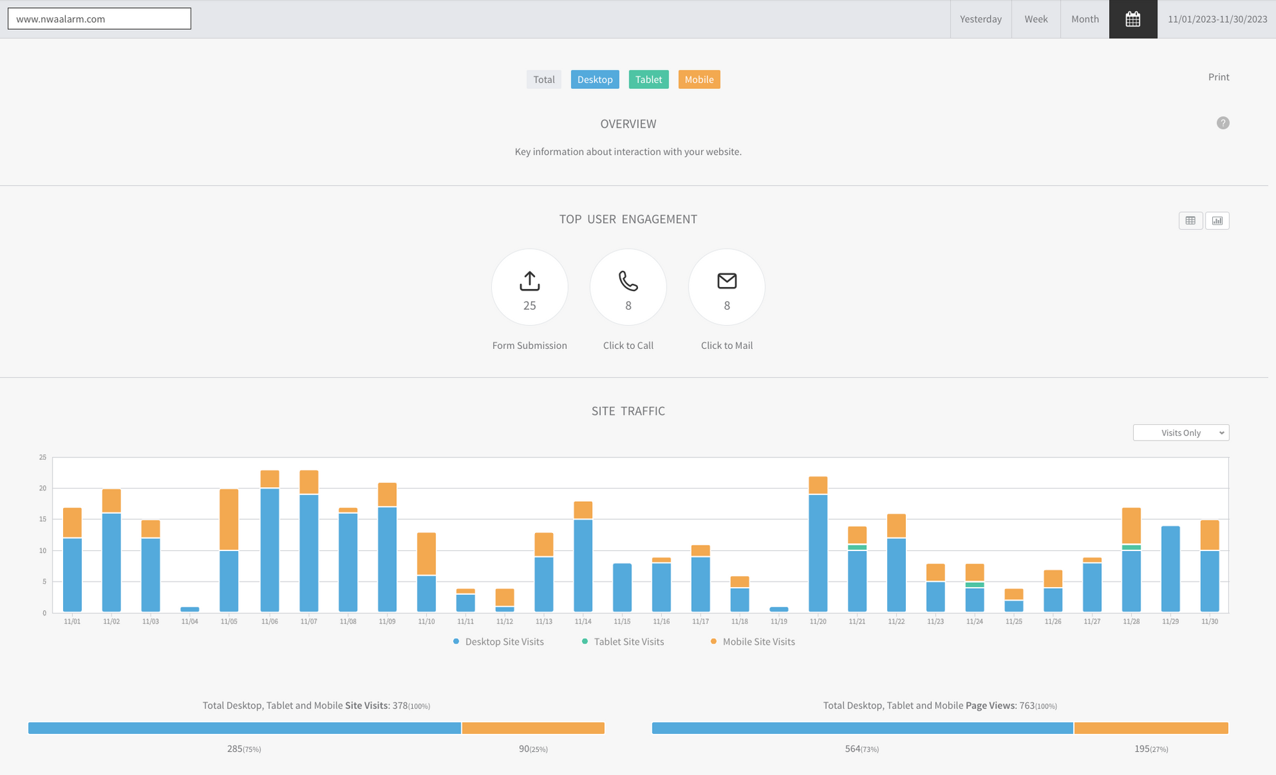Open the Visits Only dropdown
The width and height of the screenshot is (1276, 775).
pos(1180,433)
